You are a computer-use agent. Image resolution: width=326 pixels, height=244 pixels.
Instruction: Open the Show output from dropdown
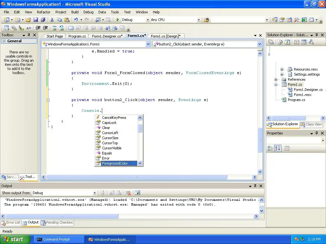point(95,193)
